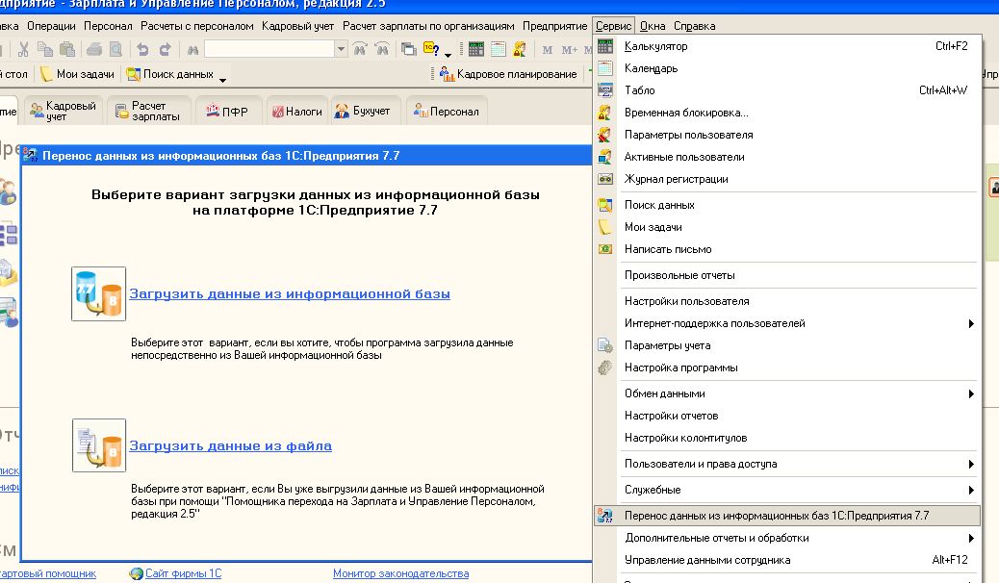999x583 pixels.
Task: Select Произвольные отчеты menu entry
Action: (x=787, y=275)
